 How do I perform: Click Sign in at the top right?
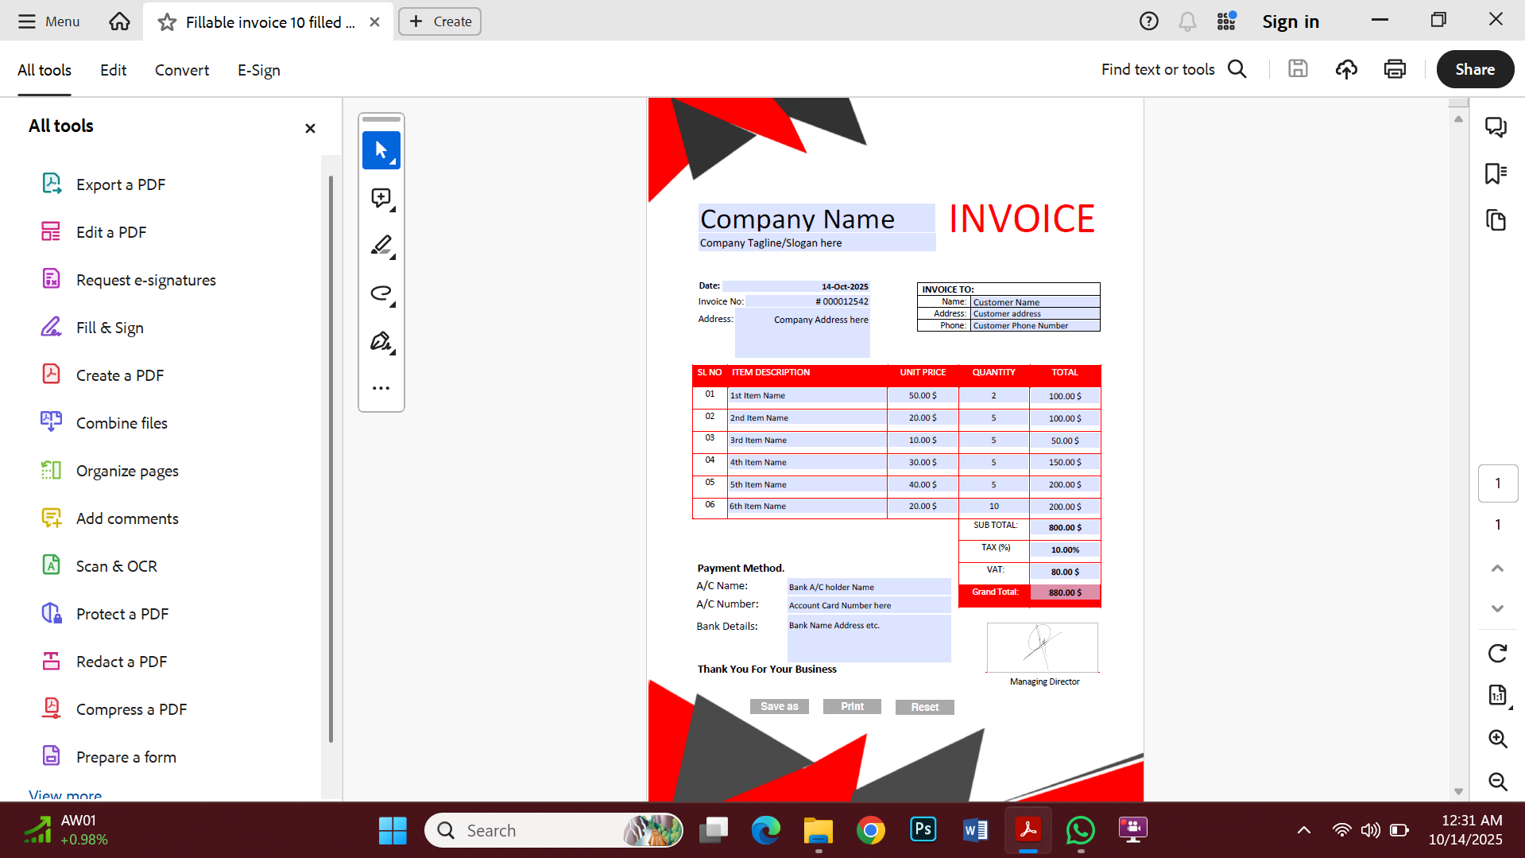(1290, 21)
